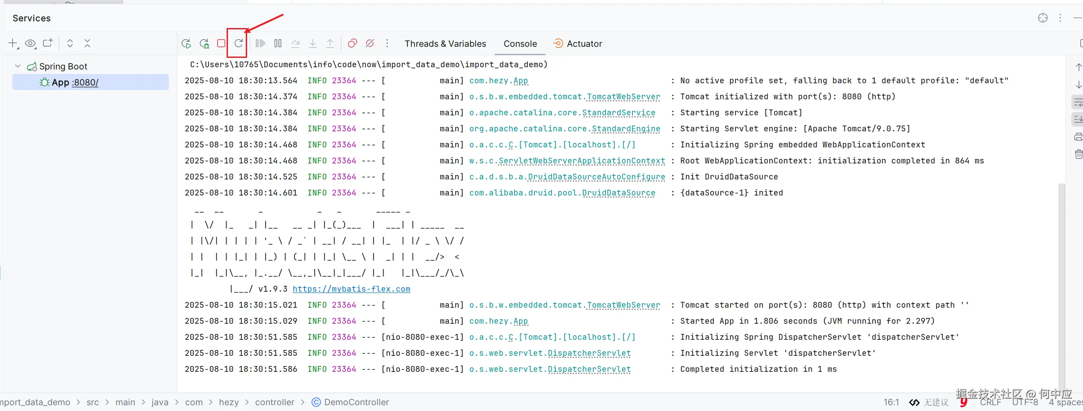
Task: Click the 'com' breadcrumb
Action: pyautogui.click(x=194, y=402)
